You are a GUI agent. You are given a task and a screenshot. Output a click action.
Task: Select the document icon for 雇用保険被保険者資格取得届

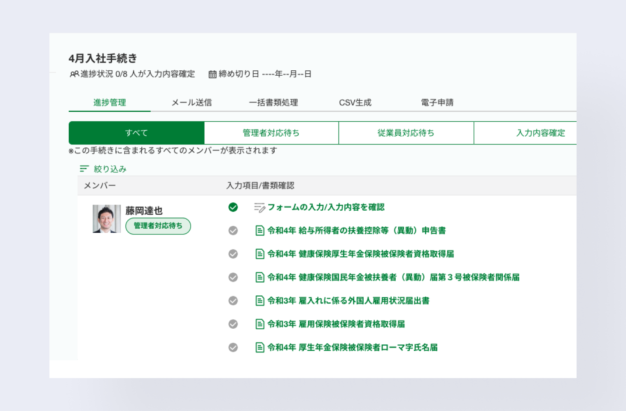pos(260,324)
